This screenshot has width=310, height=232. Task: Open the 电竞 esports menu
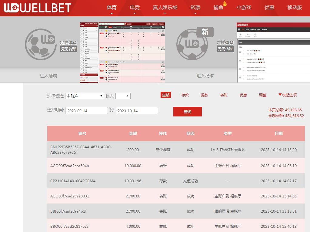coord(135,8)
